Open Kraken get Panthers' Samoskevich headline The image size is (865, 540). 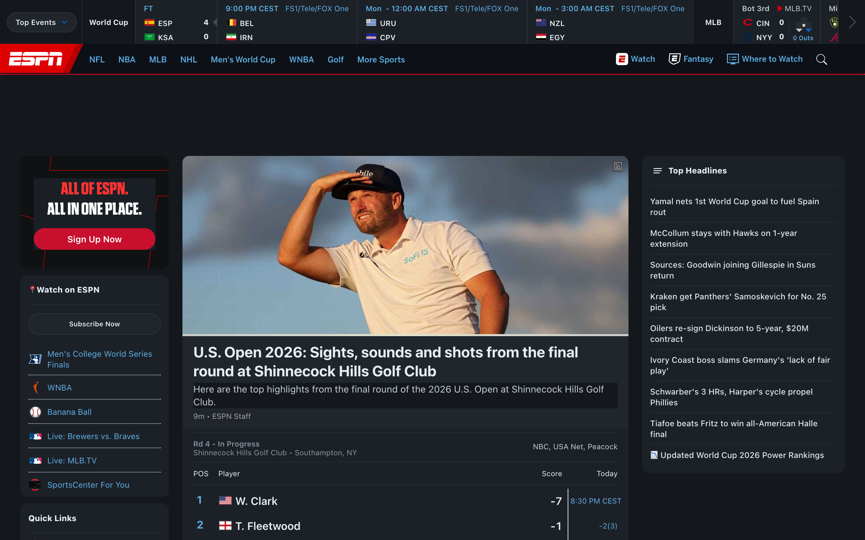click(738, 302)
